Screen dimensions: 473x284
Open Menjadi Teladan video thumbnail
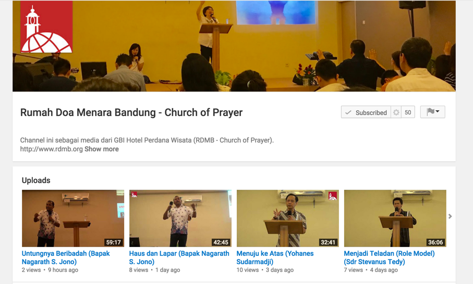[x=395, y=218]
